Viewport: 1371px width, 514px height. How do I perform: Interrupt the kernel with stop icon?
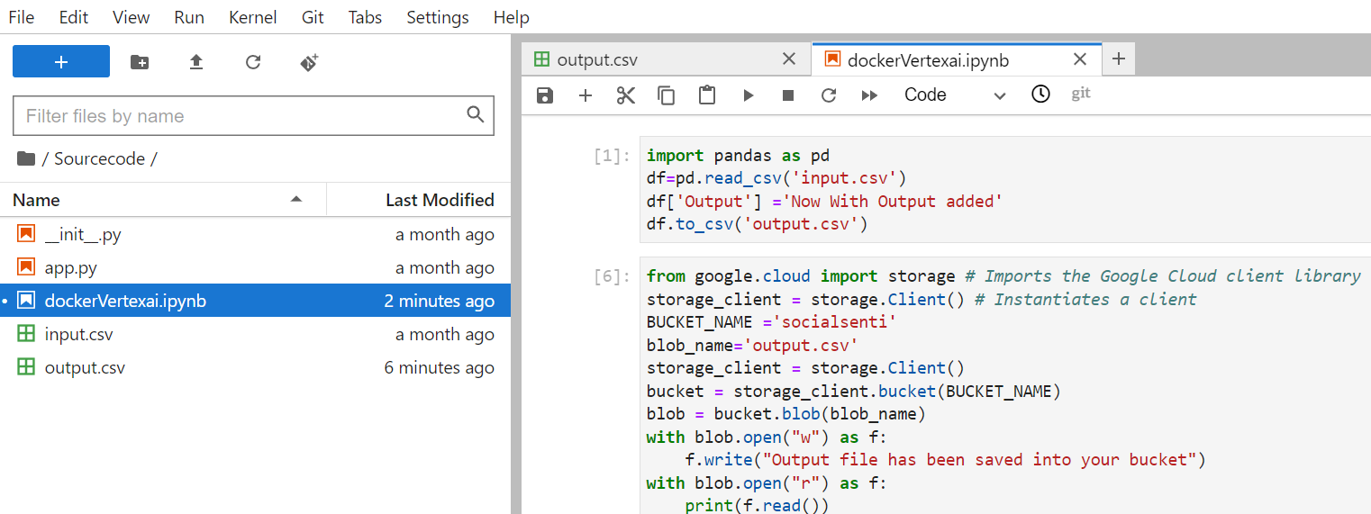pyautogui.click(x=788, y=95)
